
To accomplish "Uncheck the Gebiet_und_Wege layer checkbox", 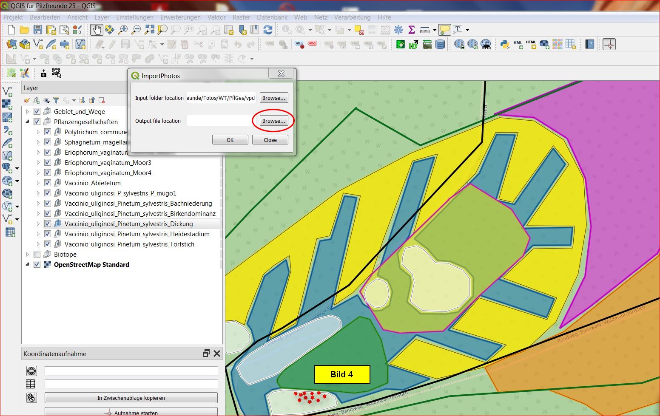I will 37,111.
